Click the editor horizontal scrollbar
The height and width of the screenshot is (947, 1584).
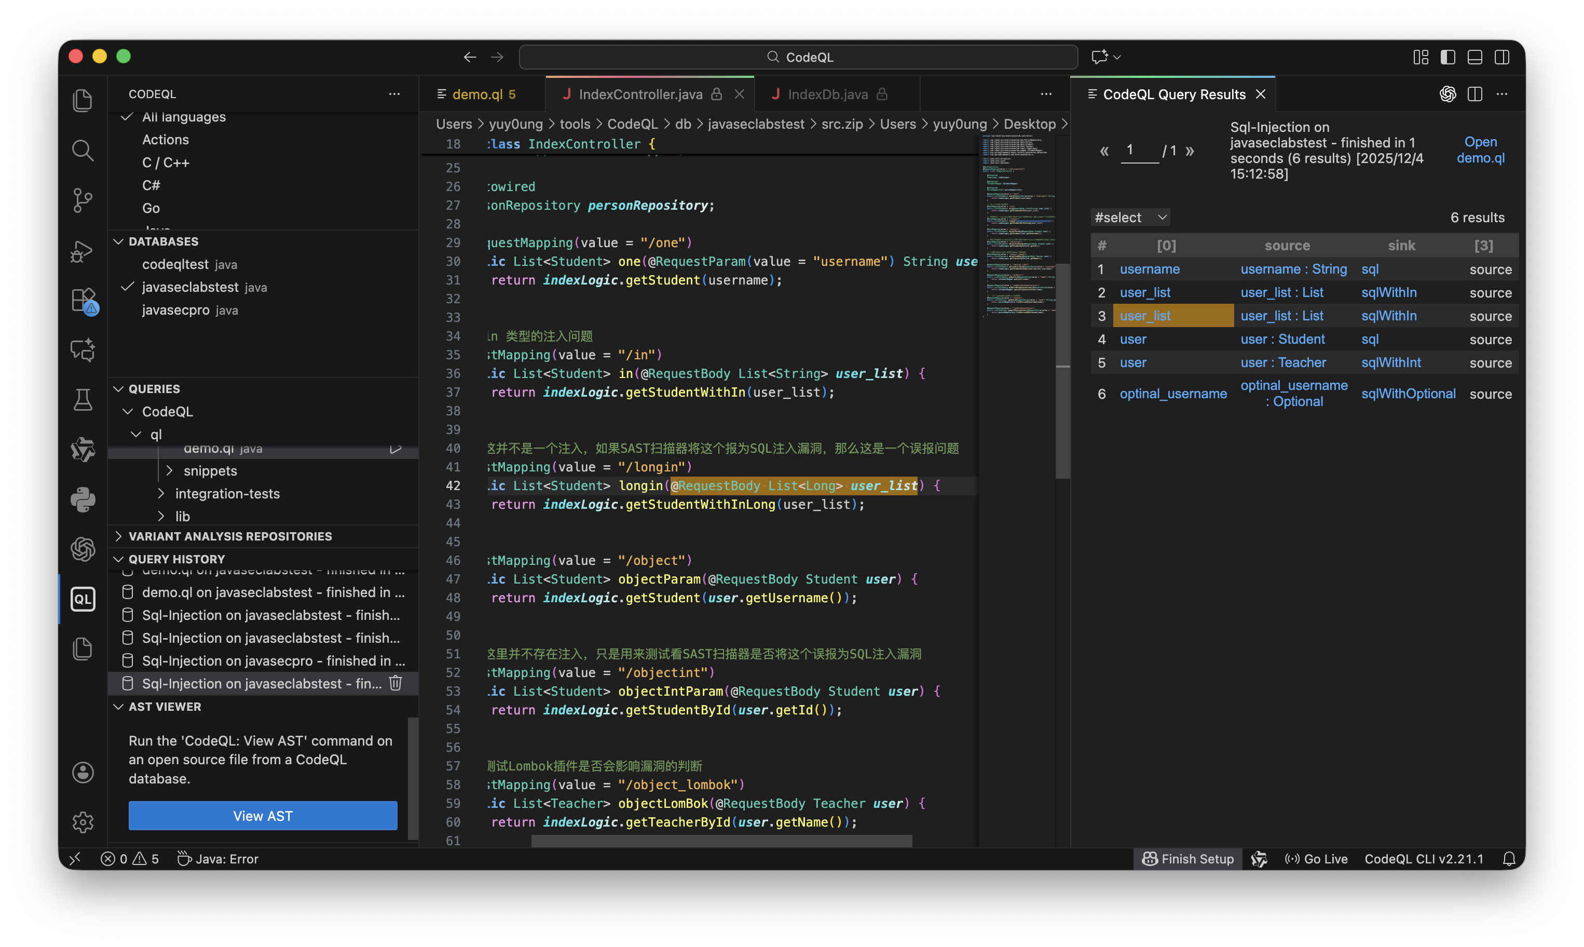[721, 841]
